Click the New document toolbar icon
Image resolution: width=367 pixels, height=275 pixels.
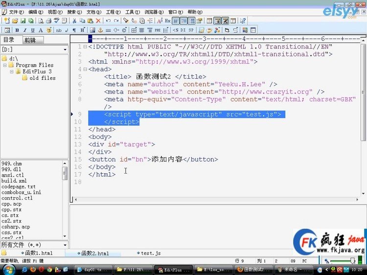click(7, 21)
